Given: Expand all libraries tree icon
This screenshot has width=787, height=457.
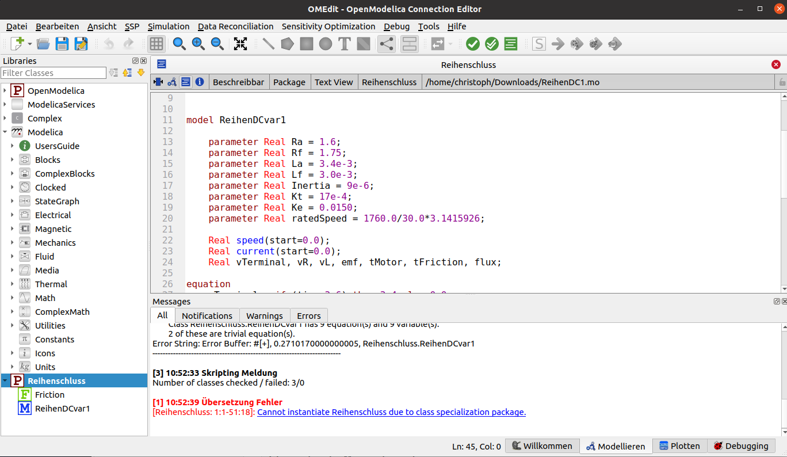Looking at the screenshot, I should [113, 73].
